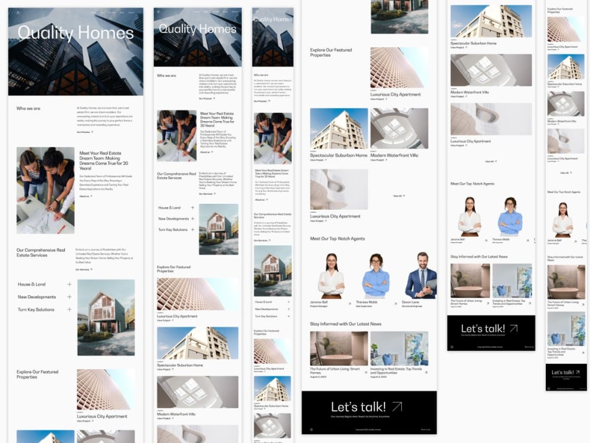This screenshot has width=590, height=443.
Task: Click Let's talk! text in the rightmost mobile footer
Action: pos(562,372)
